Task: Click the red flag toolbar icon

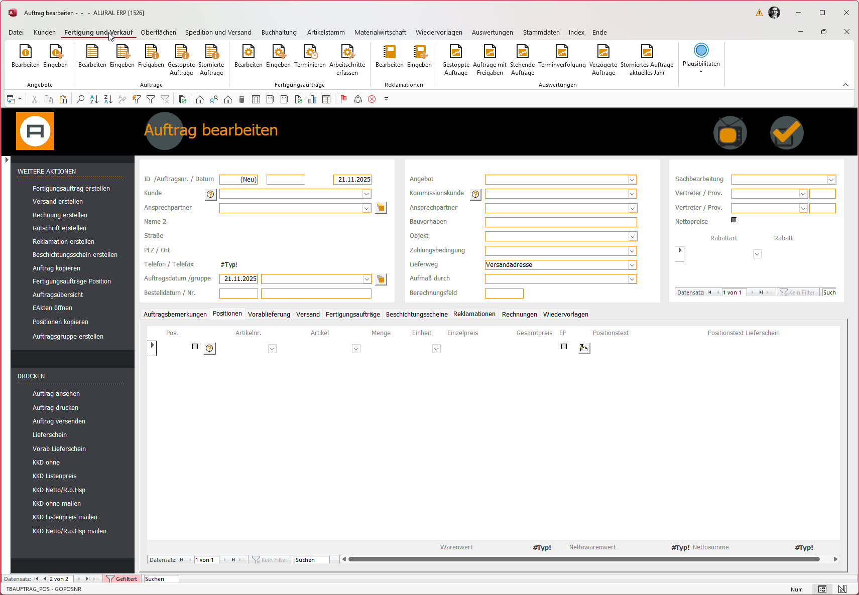Action: (343, 99)
